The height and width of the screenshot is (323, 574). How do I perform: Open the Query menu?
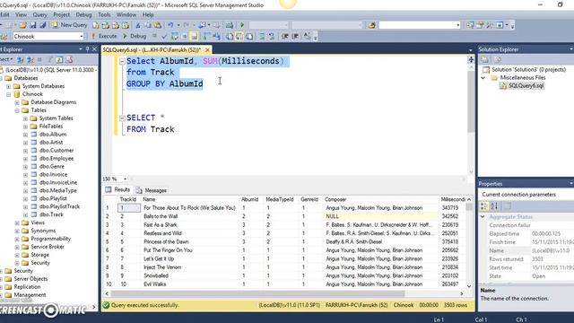point(39,14)
